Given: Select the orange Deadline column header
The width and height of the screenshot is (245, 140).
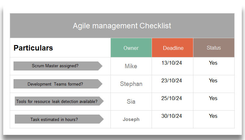Looking at the screenshot, I should [x=173, y=48].
